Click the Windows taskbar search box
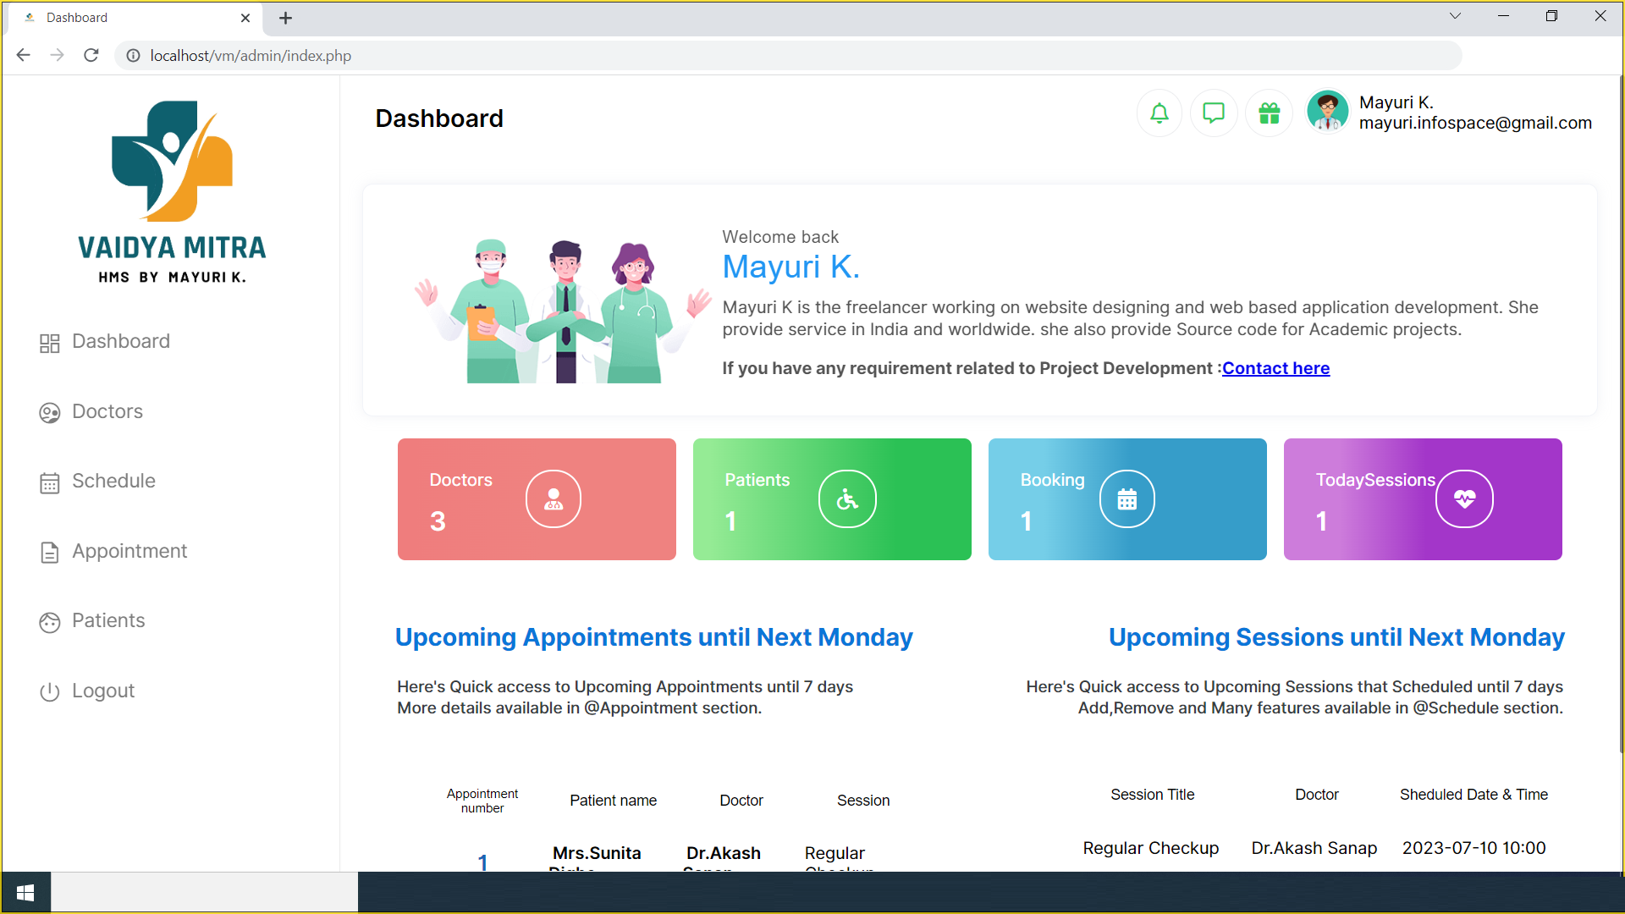The width and height of the screenshot is (1625, 914). (x=204, y=893)
